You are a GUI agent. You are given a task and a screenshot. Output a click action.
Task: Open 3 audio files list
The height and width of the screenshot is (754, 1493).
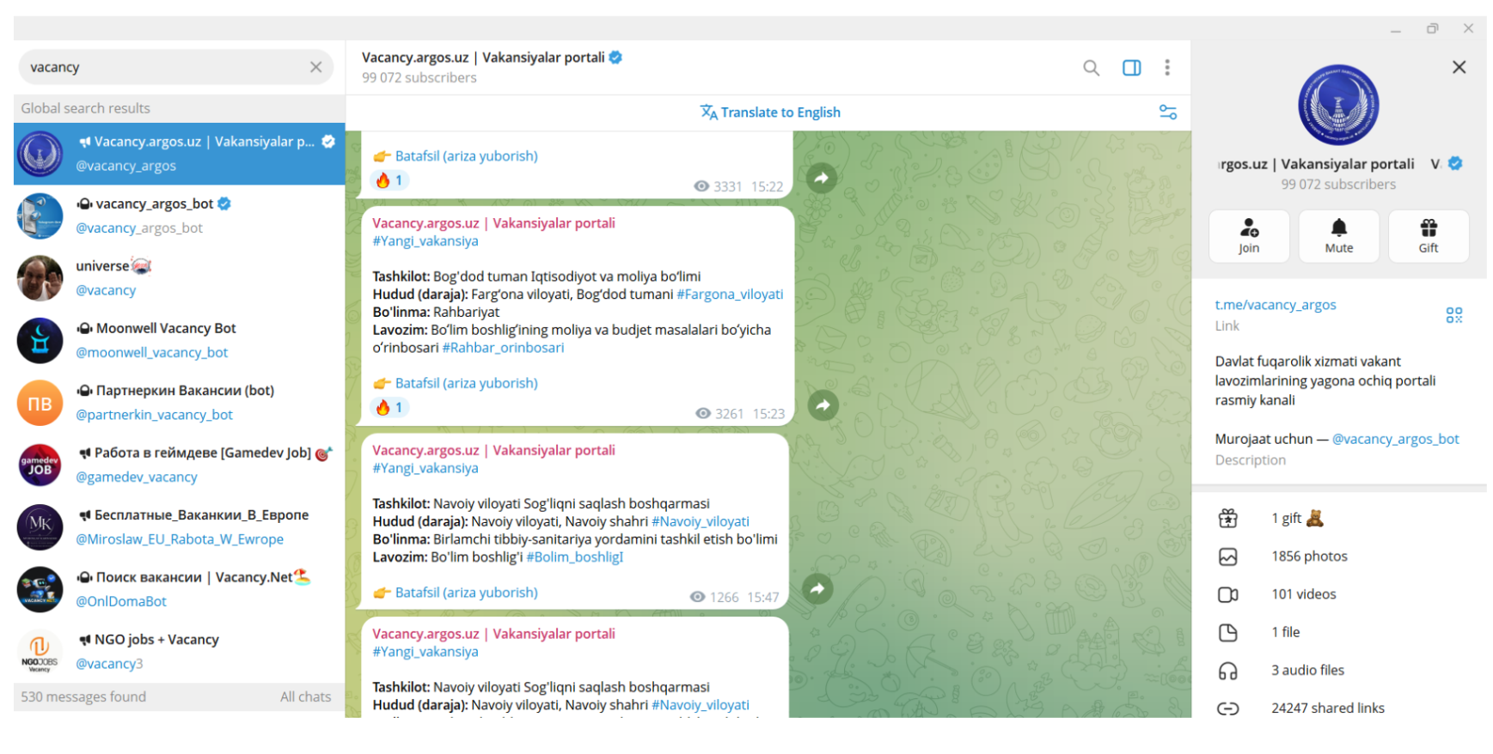[x=1339, y=671]
